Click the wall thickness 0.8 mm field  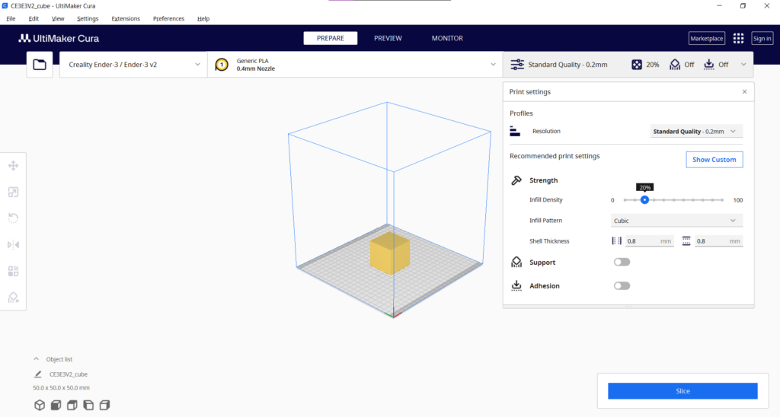click(649, 241)
